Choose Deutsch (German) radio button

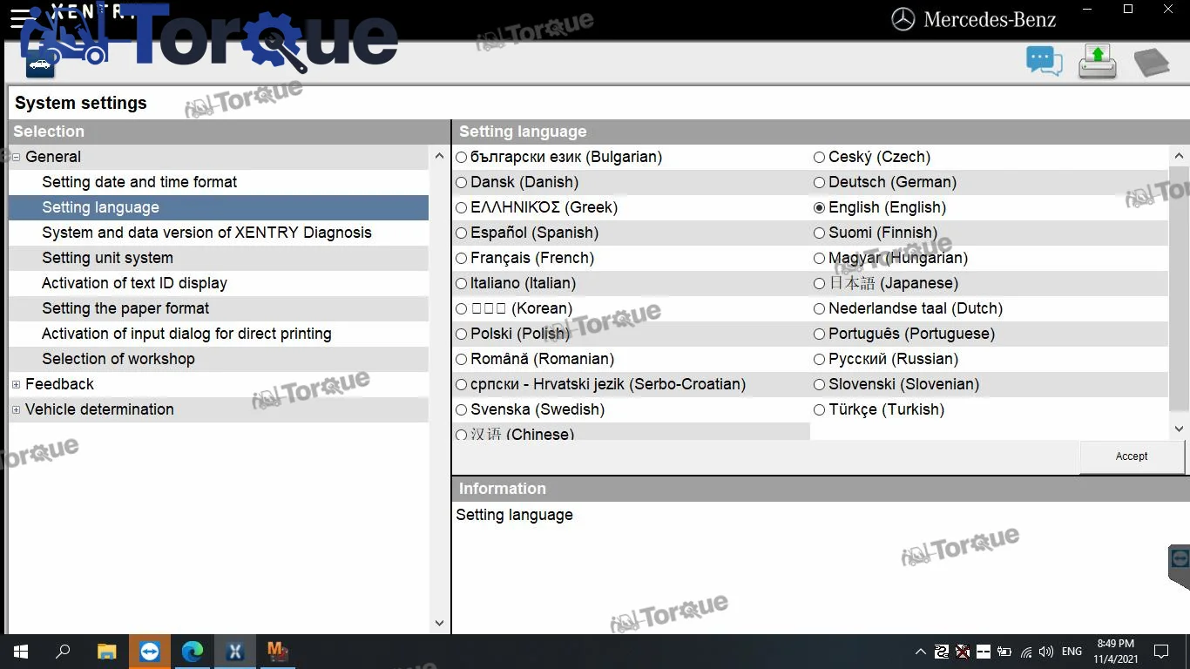[820, 183]
